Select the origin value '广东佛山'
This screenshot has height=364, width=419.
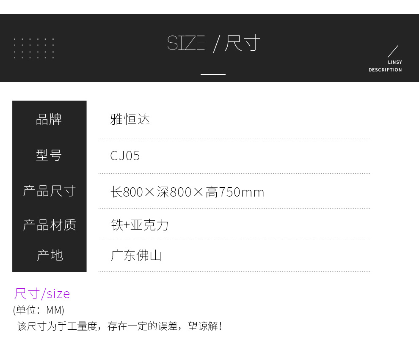(136, 255)
